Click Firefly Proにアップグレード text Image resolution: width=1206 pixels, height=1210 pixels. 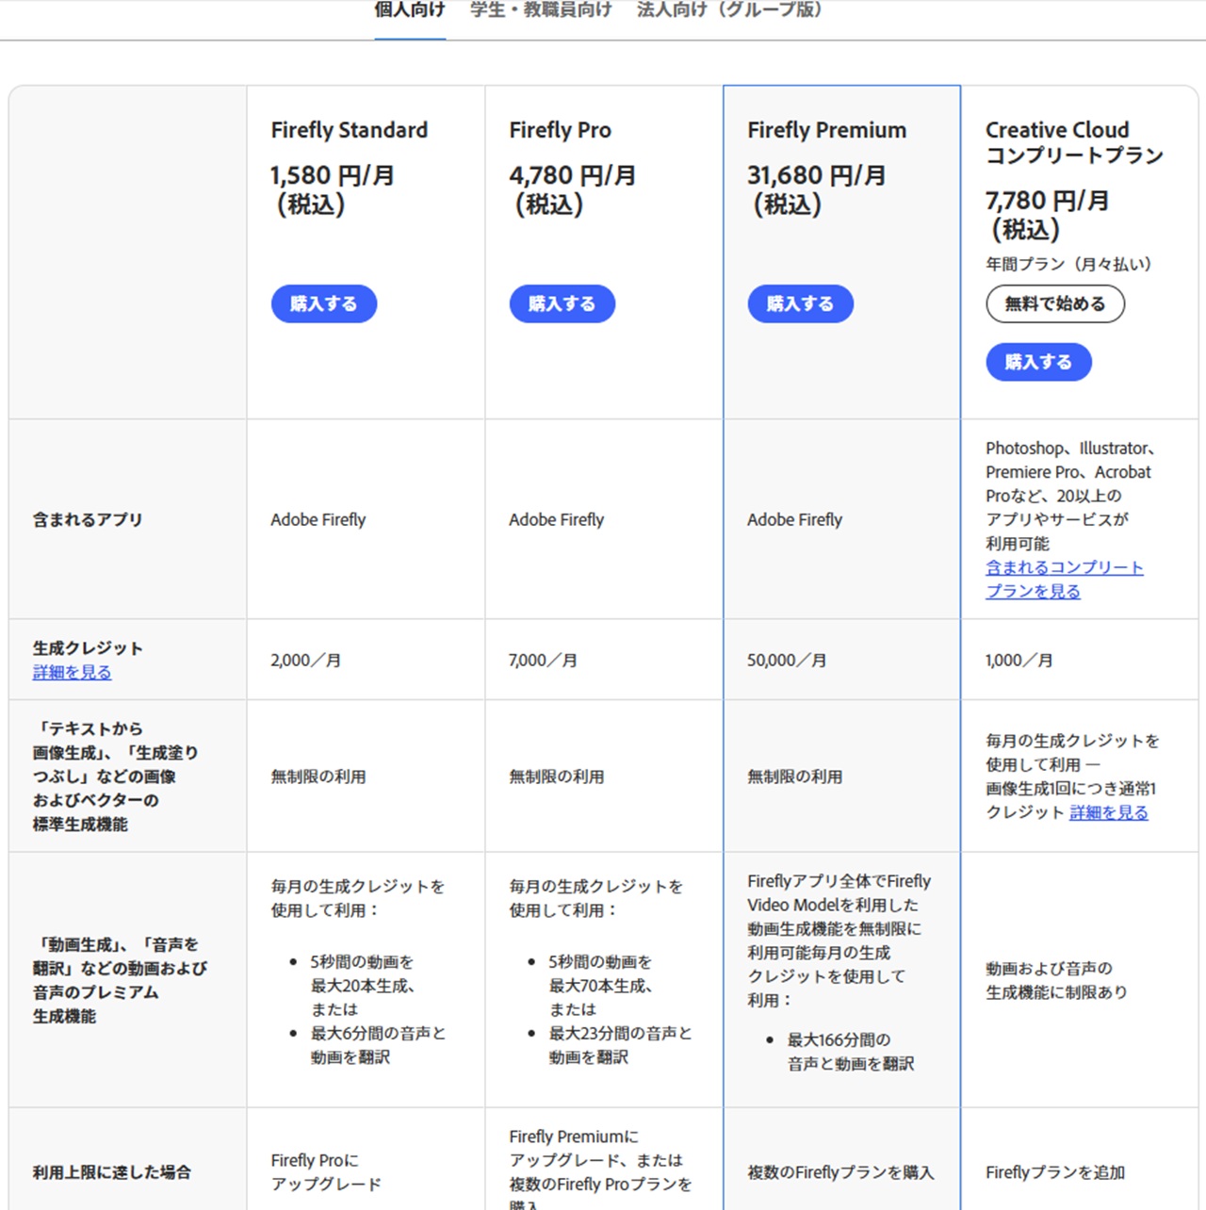click(x=326, y=1172)
